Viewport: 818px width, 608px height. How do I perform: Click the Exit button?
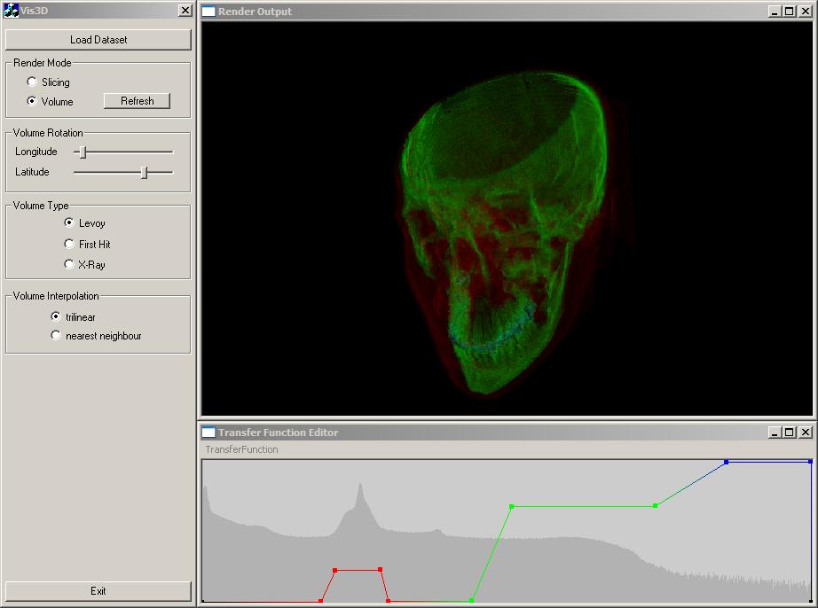(98, 591)
